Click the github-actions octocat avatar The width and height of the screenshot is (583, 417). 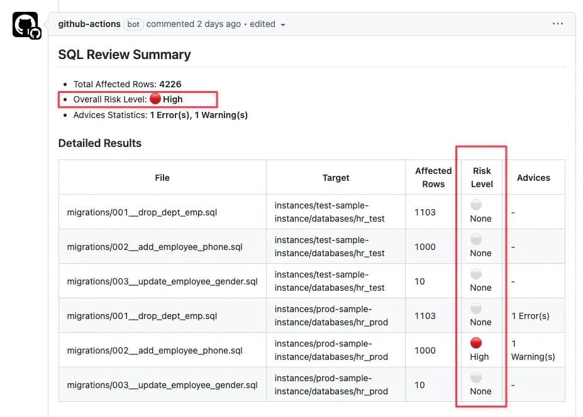tap(26, 23)
